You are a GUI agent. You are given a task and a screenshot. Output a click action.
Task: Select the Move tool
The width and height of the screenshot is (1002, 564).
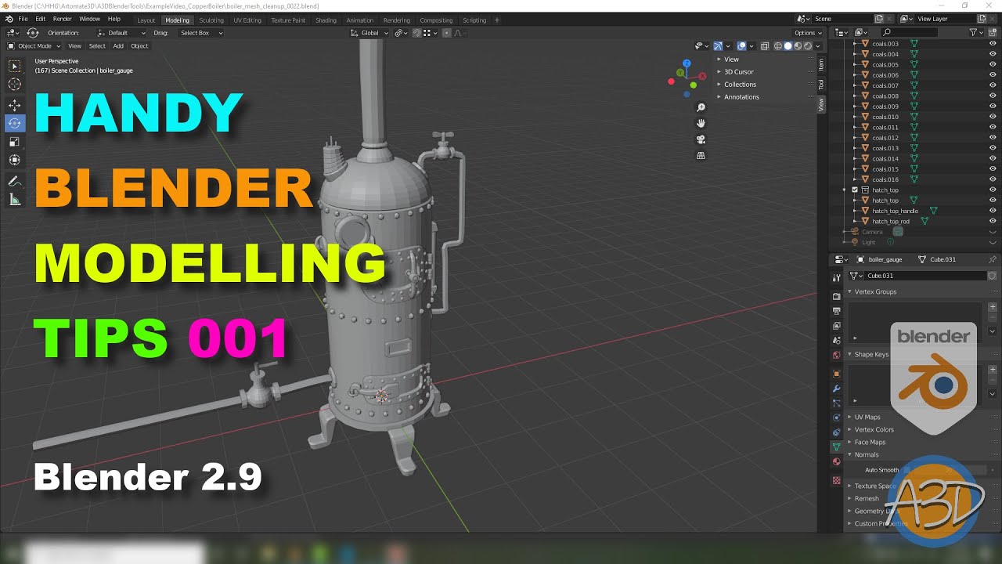[14, 105]
